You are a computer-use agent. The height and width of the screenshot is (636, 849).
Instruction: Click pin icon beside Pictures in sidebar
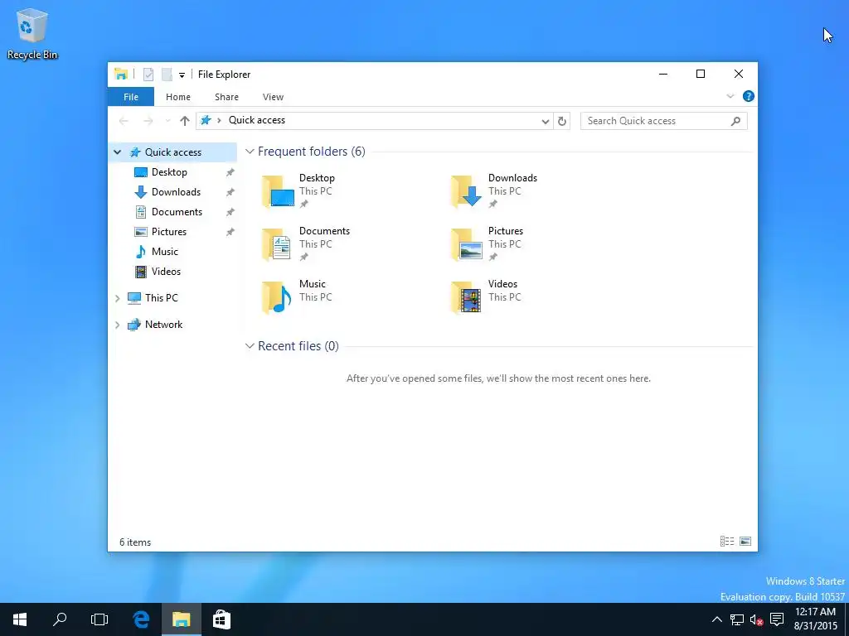(x=230, y=232)
